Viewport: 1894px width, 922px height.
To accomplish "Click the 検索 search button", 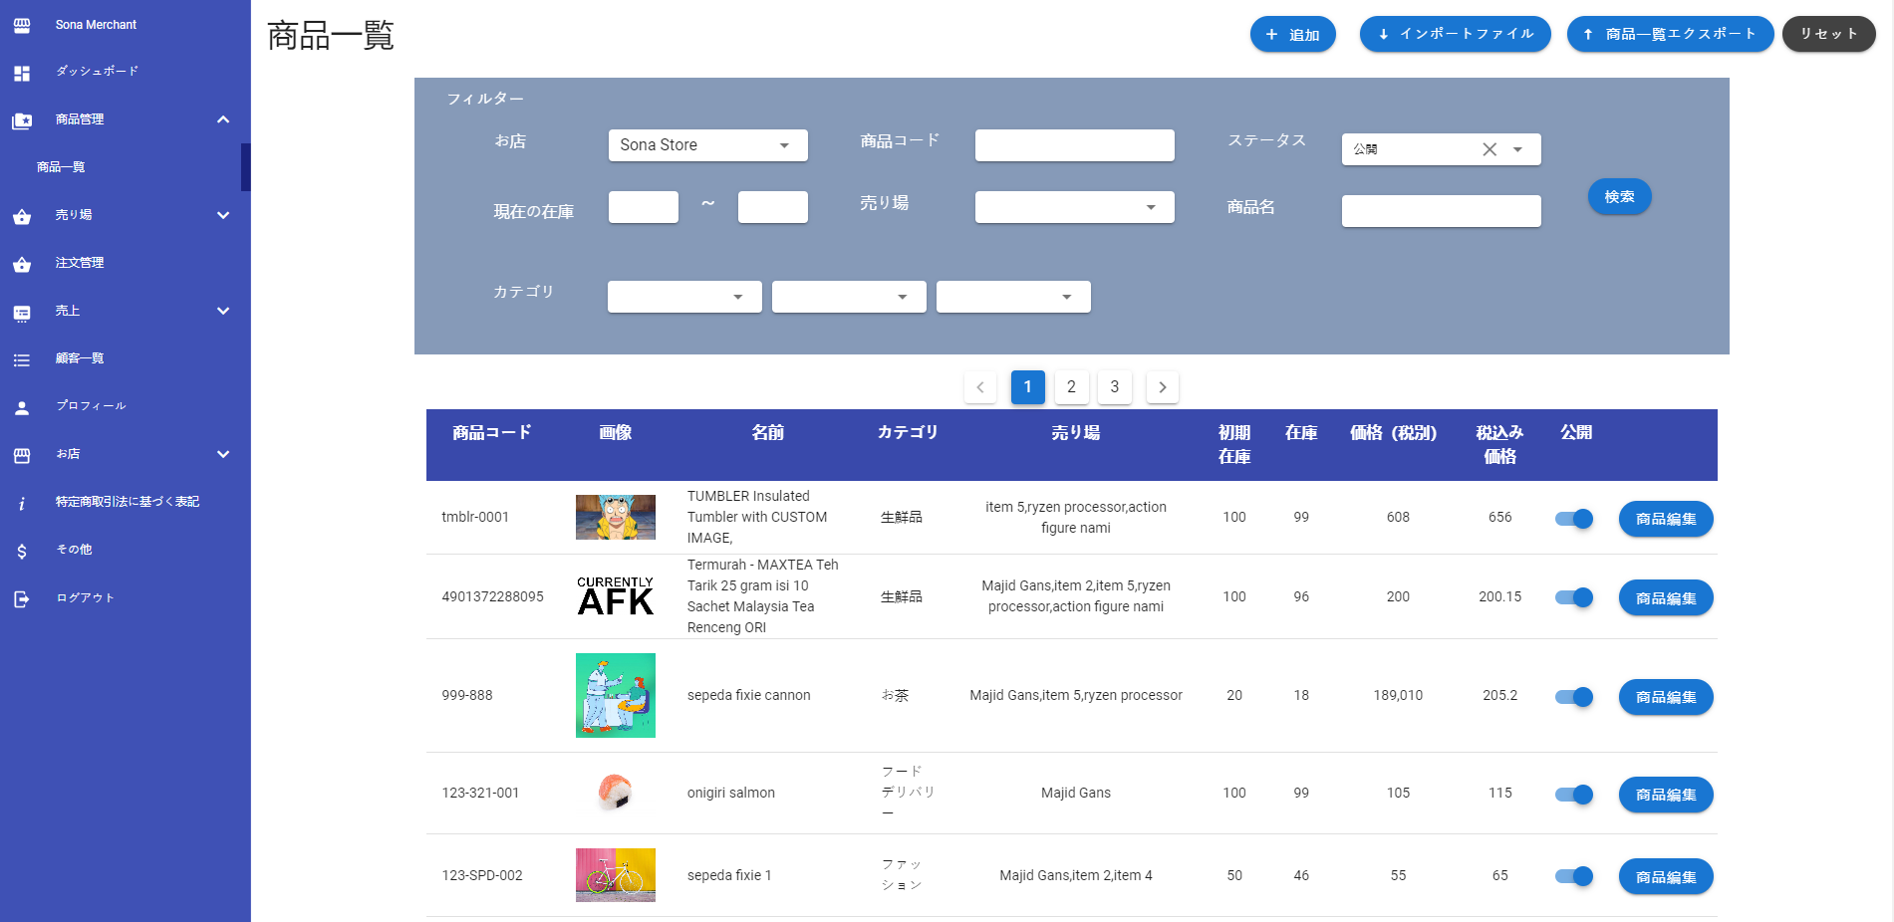I will click(x=1619, y=197).
